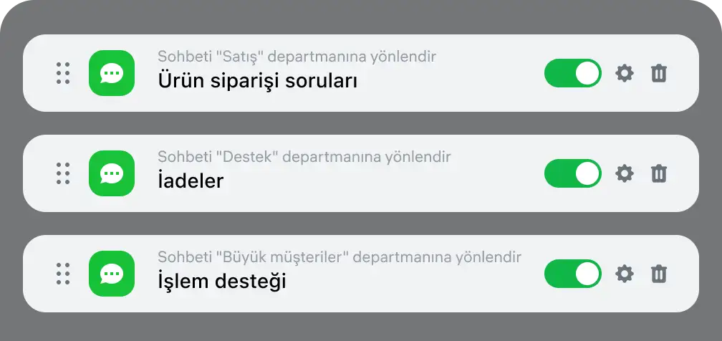Click the "İadeler" rule title
Screen dimensions: 722x341
(x=191, y=181)
